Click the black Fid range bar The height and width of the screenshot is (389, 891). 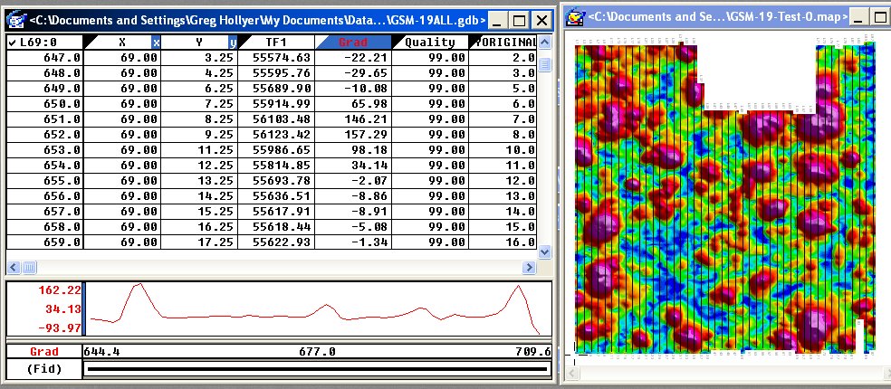click(316, 369)
